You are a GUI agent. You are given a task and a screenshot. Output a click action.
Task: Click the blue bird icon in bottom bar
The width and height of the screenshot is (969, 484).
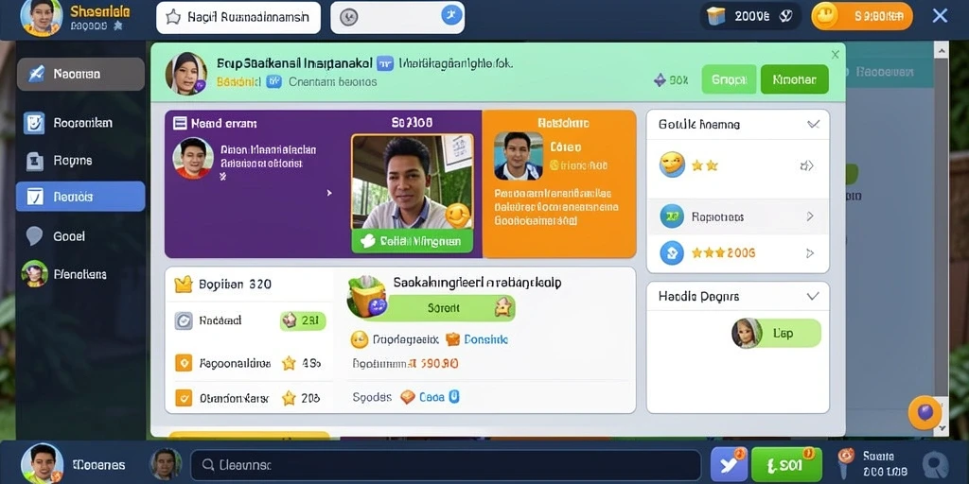point(729,464)
